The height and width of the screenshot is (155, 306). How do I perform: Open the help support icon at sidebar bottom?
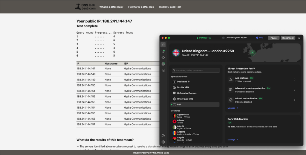click(x=163, y=136)
